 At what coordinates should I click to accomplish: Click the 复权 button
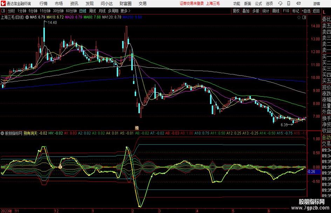(236, 11)
